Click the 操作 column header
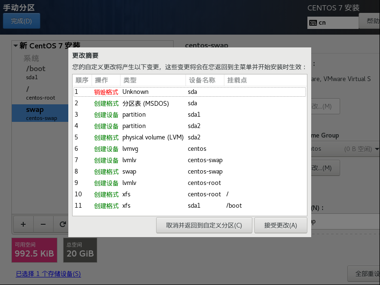Image resolution: width=380 pixels, height=285 pixels. tap(106, 80)
